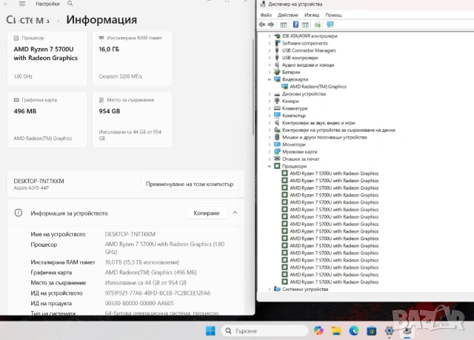This screenshot has height=340, width=474.
Task: Click the Settings window vertical scrollbar
Action: pyautogui.click(x=253, y=87)
